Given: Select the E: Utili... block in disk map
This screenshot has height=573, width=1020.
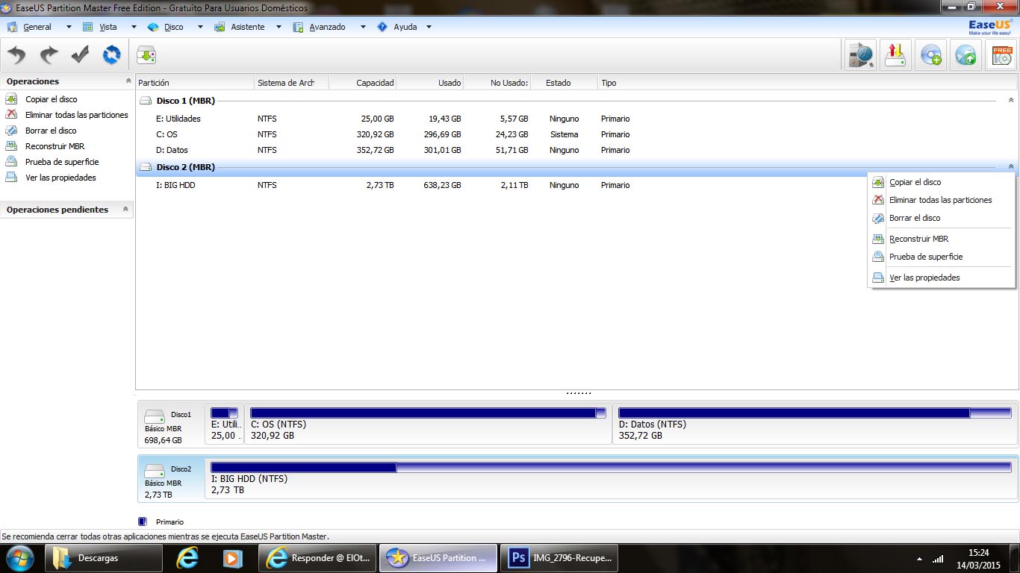Looking at the screenshot, I should pos(225,425).
